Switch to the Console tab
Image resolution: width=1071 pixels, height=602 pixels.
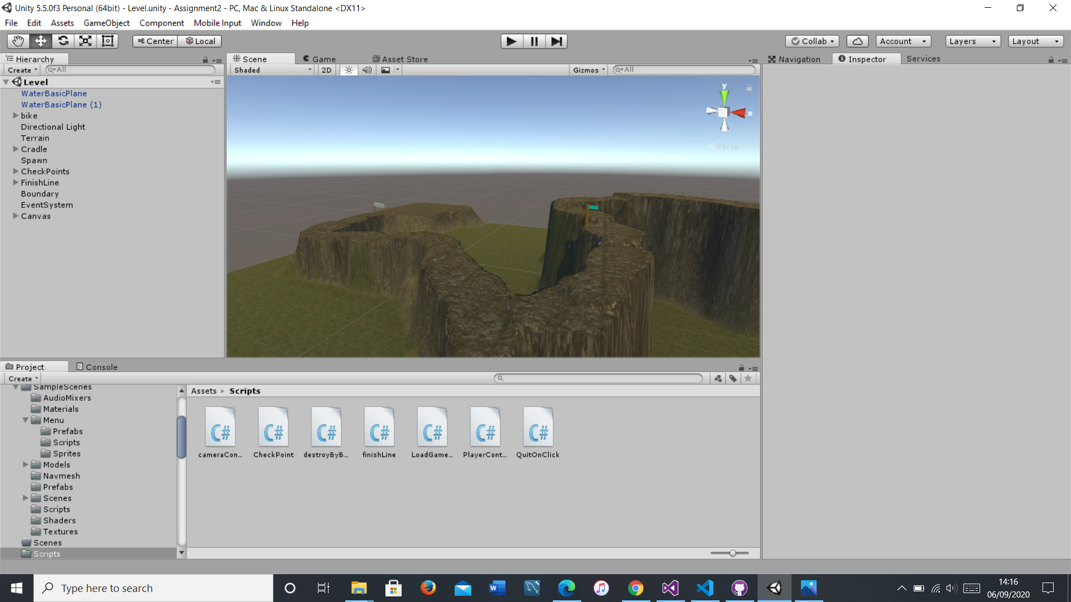97,367
